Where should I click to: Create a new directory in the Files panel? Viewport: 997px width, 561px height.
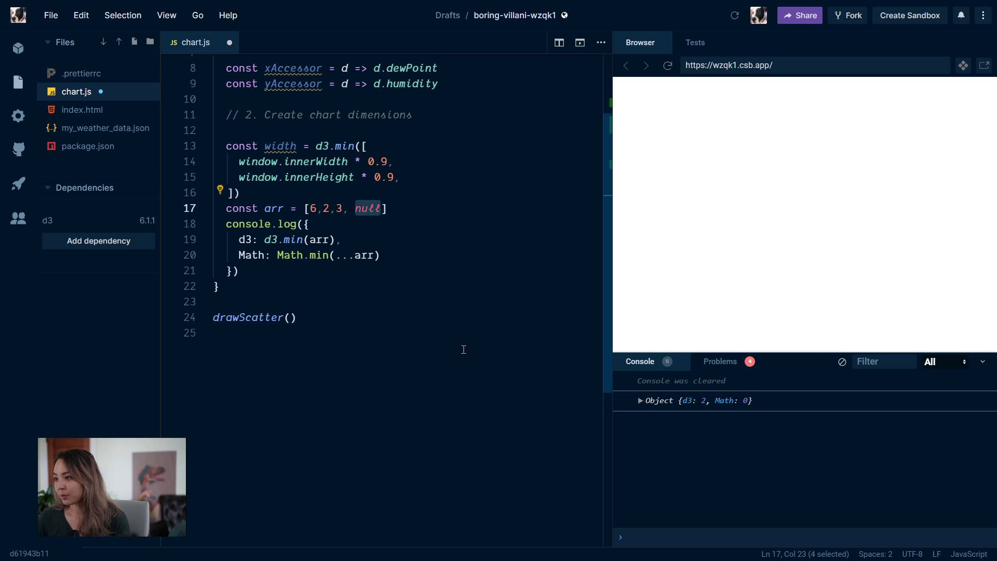[150, 42]
